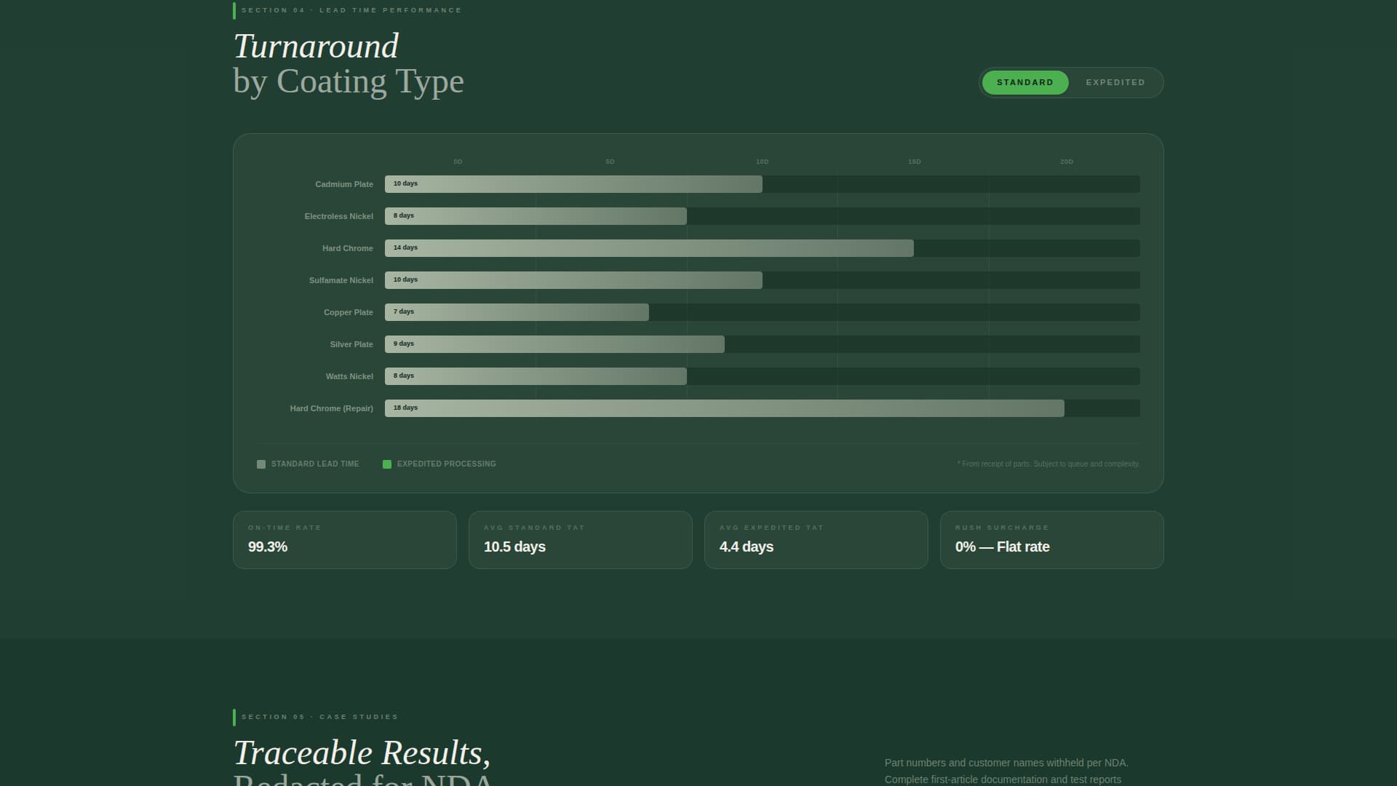Screen dimensions: 1397x786
Task: Select the Standard toggle option
Action: point(1024,82)
